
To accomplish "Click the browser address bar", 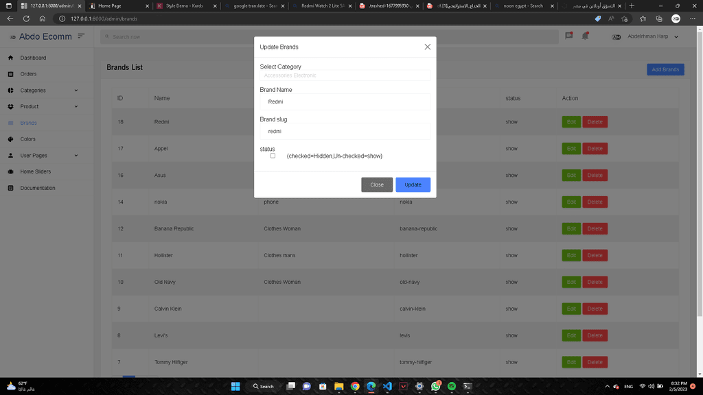I will (323, 19).
